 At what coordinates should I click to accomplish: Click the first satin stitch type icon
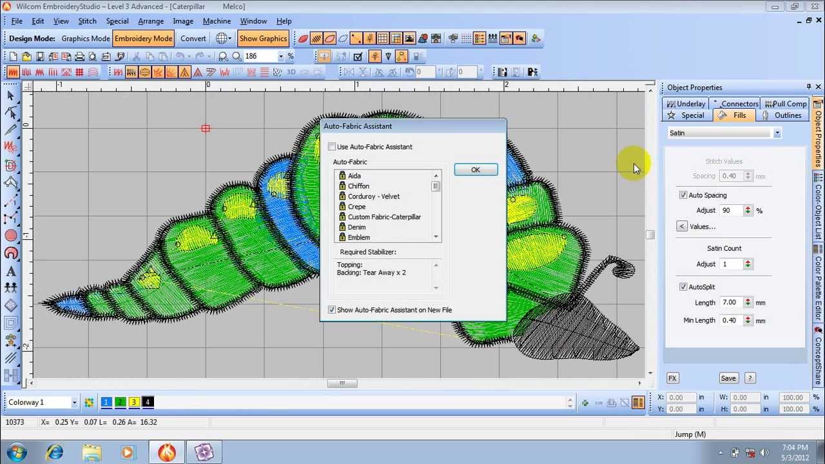click(x=13, y=72)
